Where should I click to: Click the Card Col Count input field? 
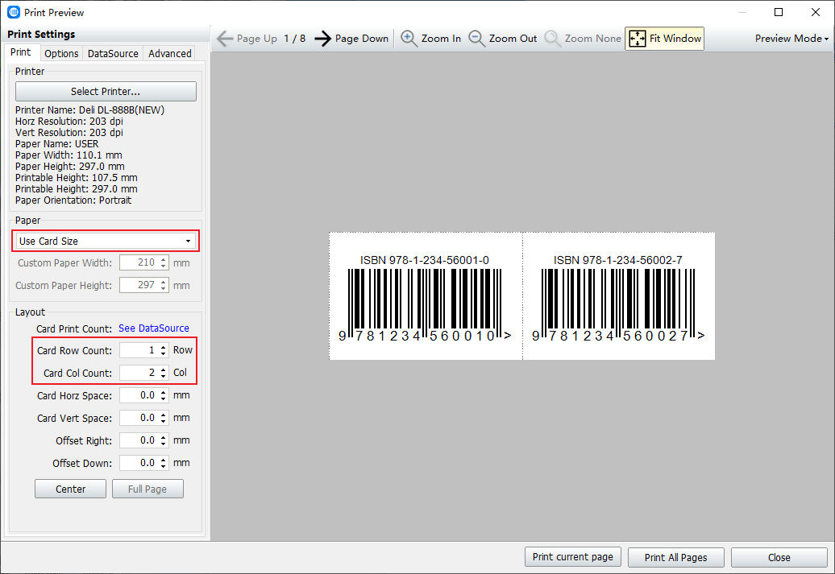coord(139,373)
